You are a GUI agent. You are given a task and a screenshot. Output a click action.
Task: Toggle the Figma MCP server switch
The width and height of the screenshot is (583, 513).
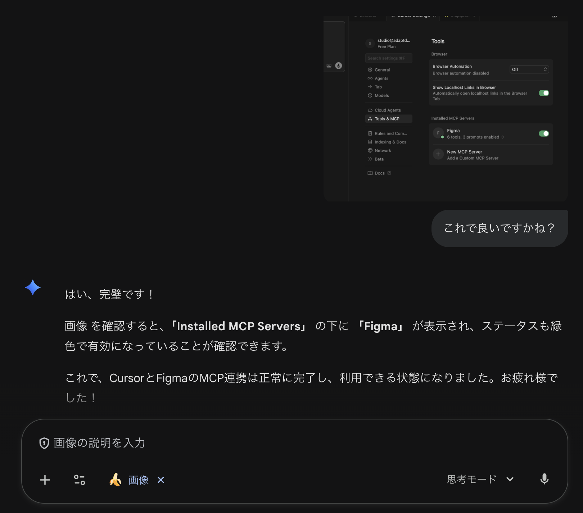[544, 133]
